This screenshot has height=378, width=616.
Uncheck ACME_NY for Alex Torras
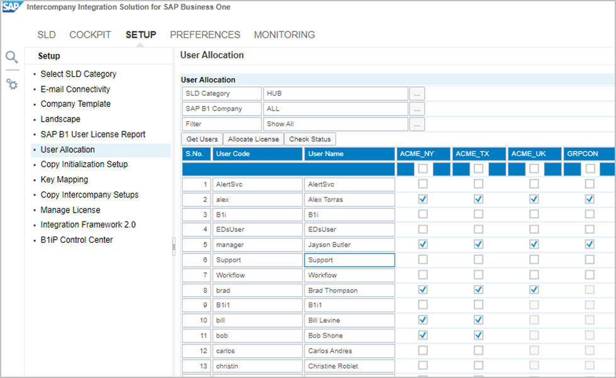tap(423, 199)
